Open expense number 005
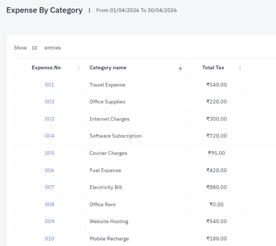276x246 pixels. coord(50,153)
